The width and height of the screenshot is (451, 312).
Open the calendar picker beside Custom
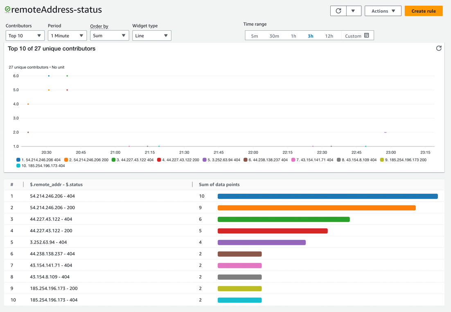367,36
